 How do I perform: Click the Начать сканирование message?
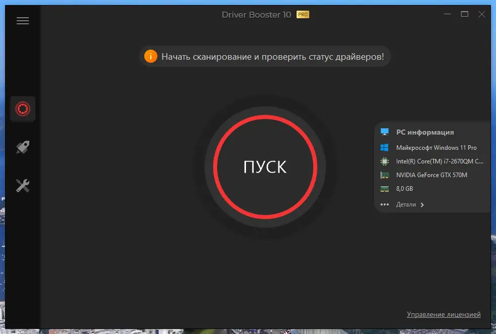click(x=273, y=57)
